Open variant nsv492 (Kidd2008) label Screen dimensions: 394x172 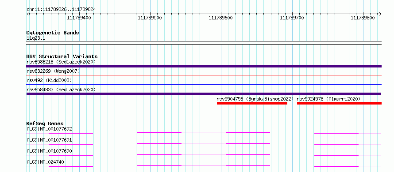click(x=49, y=81)
